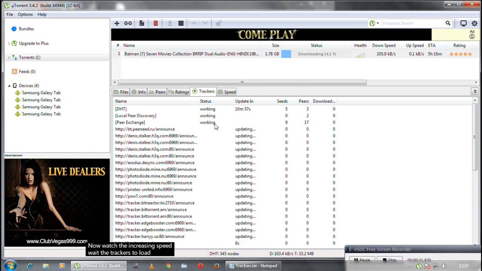Select the [DHT] tracker row
This screenshot has width=482, height=271.
click(226, 109)
